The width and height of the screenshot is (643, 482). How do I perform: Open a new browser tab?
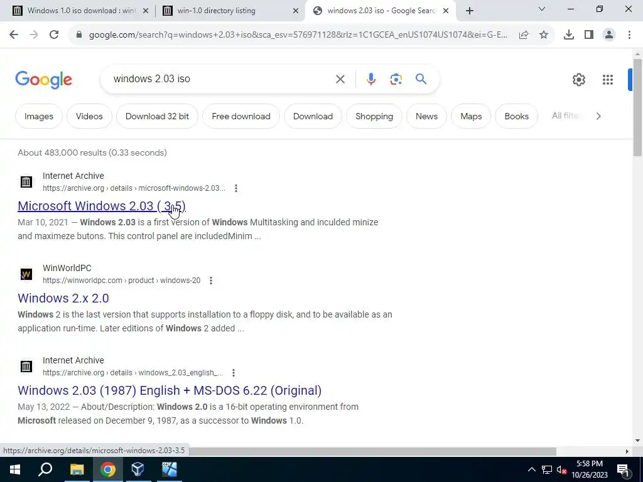click(470, 11)
